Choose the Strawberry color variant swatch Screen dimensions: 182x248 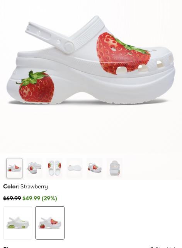click(x=50, y=223)
